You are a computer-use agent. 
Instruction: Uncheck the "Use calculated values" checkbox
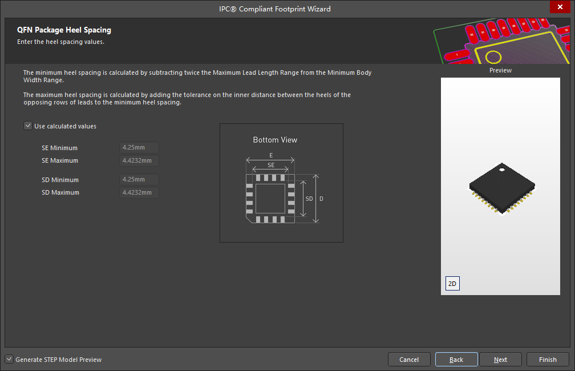point(27,126)
